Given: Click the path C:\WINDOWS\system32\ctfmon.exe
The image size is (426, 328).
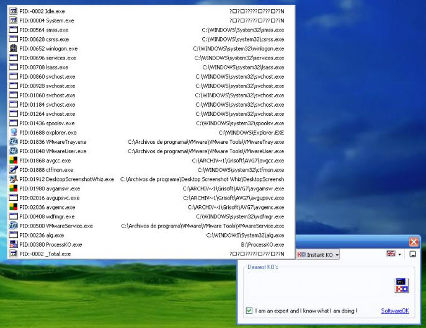Looking at the screenshot, I should 241,170.
